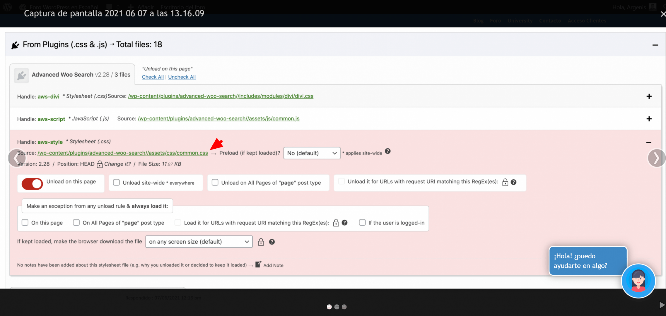Click the aws-divi handle name
666x316 pixels.
(x=48, y=97)
